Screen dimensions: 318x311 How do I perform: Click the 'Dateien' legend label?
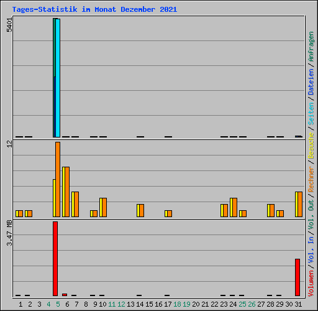pyautogui.click(x=311, y=82)
